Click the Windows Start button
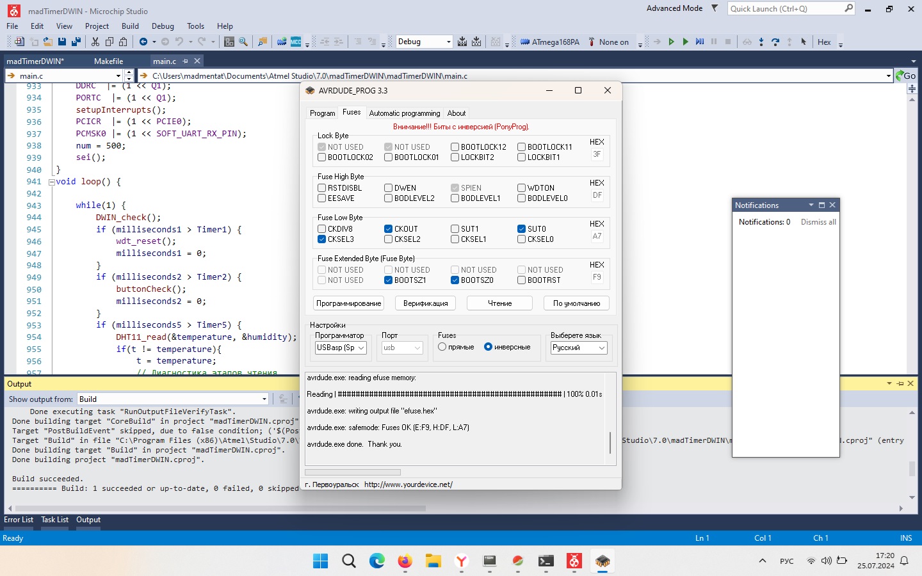The image size is (922, 576). coord(320,561)
